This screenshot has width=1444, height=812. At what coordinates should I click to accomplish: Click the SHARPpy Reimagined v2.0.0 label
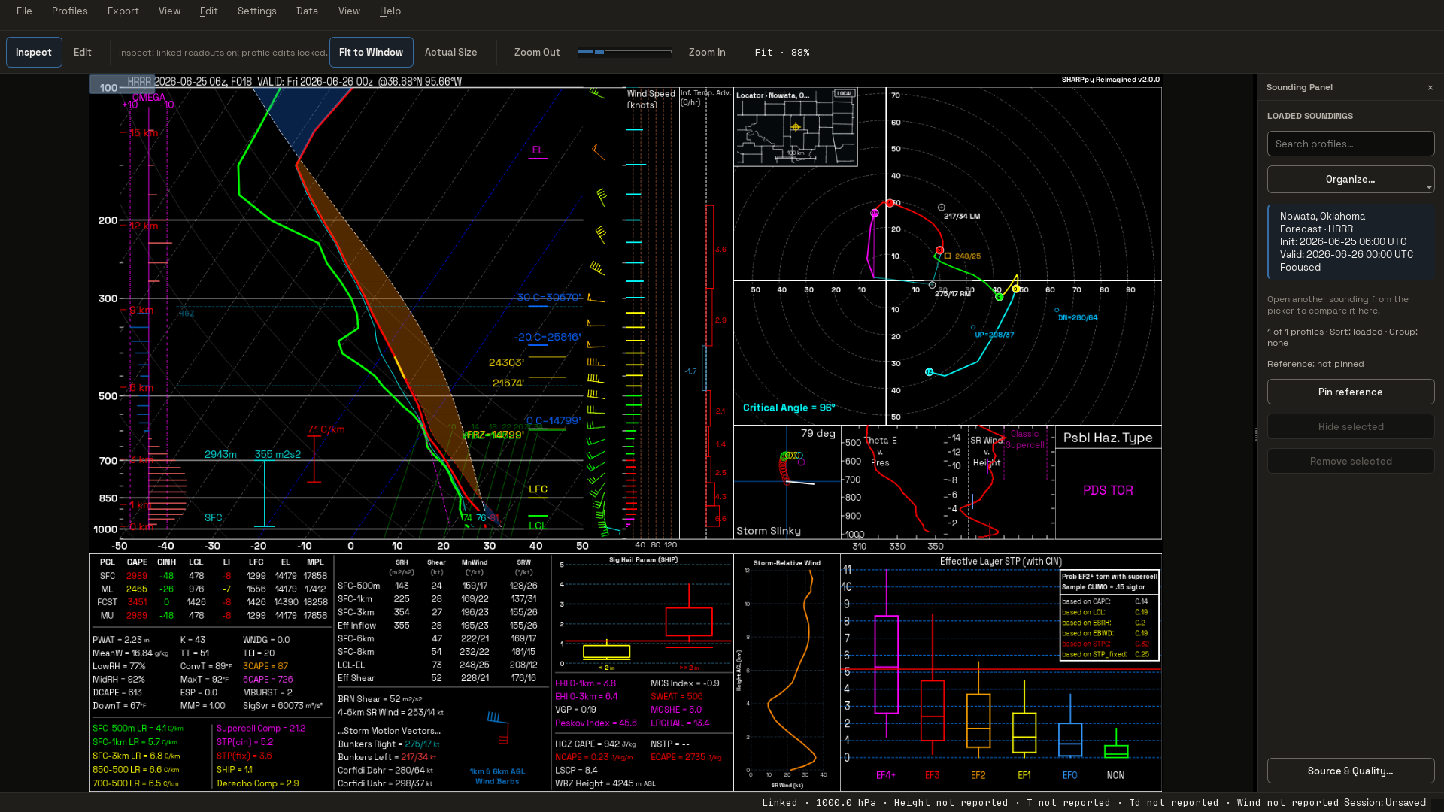pyautogui.click(x=1111, y=80)
